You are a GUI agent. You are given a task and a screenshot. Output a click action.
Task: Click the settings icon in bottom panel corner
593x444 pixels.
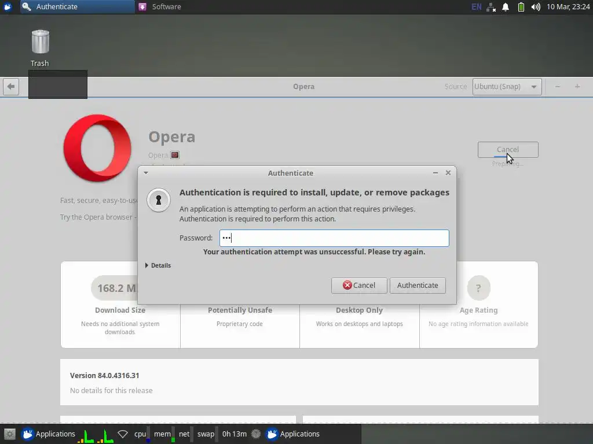tap(9, 434)
